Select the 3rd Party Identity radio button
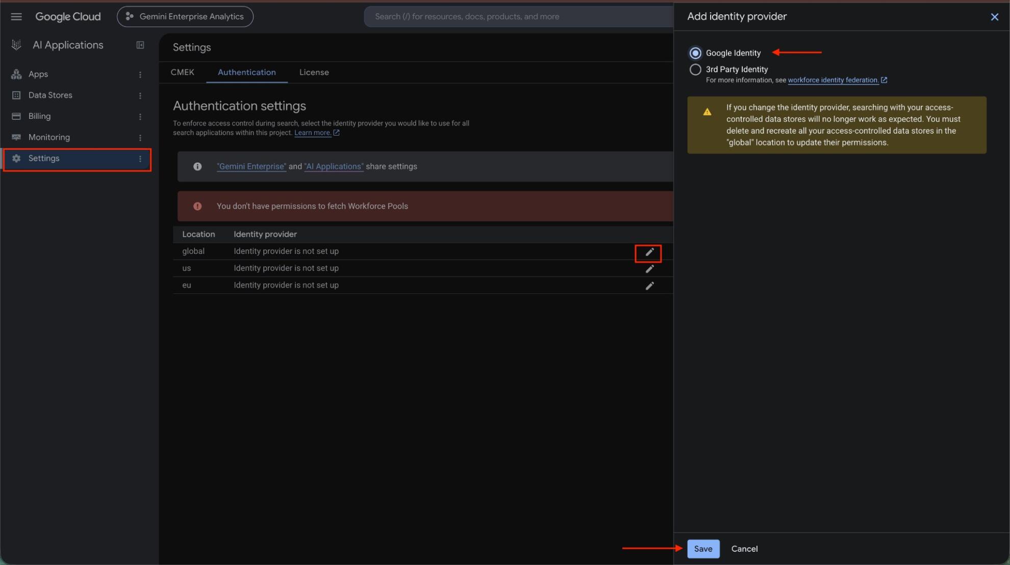Viewport: 1010px width, 565px height. tap(695, 69)
